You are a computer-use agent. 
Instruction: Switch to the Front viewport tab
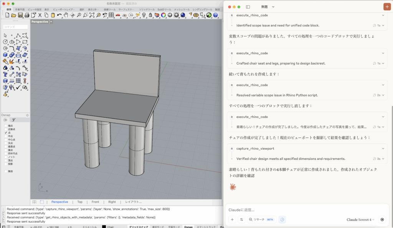click(95, 202)
